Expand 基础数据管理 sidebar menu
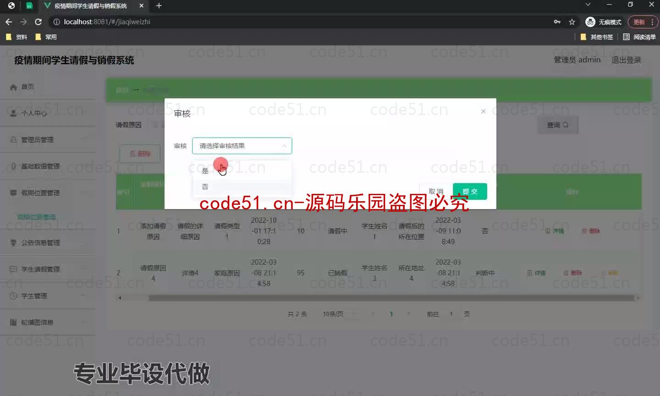The width and height of the screenshot is (660, 396). pos(48,166)
